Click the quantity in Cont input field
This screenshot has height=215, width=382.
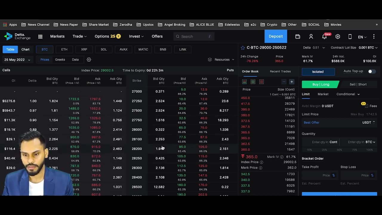[320, 142]
